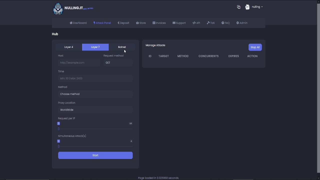Click the FAQ question mark icon

tap(223, 23)
